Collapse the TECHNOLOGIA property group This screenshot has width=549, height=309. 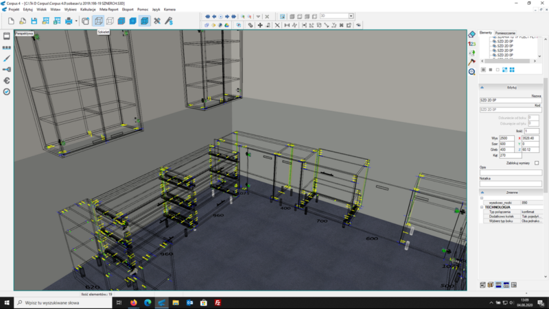click(482, 207)
